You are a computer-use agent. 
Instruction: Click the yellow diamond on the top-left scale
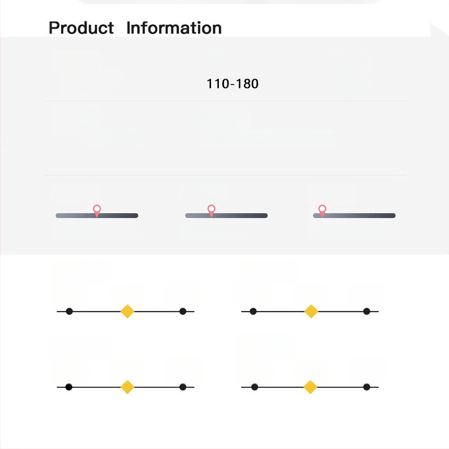pos(127,311)
